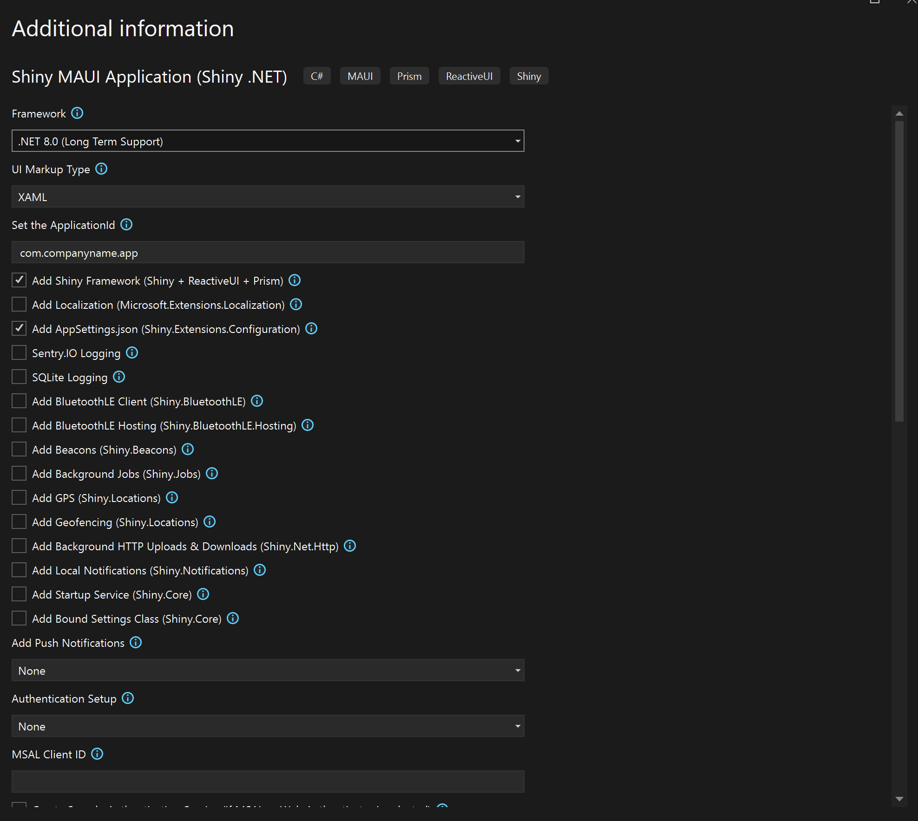Click the ApplicationId text field
918x821 pixels.
(x=268, y=253)
